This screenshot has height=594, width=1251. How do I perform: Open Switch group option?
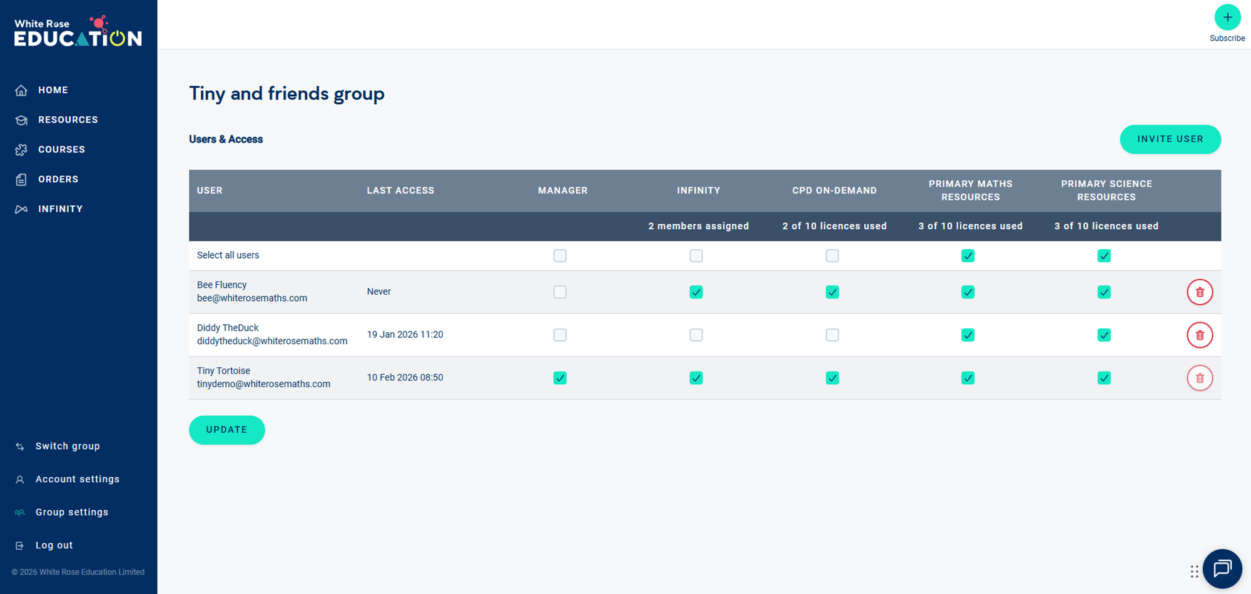68,446
